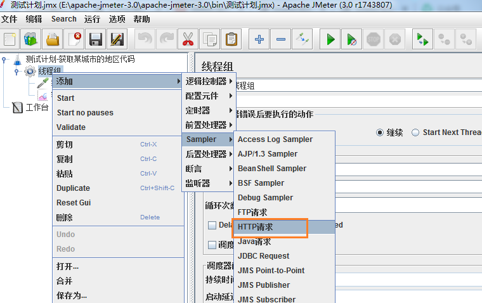Toggle the Delay thread creation checkbox
Viewport: 482px width, 303px height.
coord(212,225)
